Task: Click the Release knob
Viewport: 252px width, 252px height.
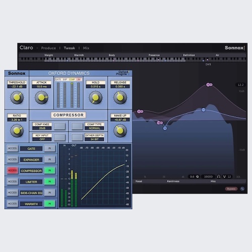Action: (120, 98)
